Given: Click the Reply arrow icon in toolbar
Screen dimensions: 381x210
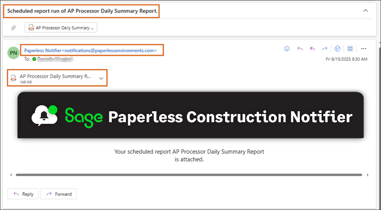Looking at the screenshot, I should coord(300,49).
